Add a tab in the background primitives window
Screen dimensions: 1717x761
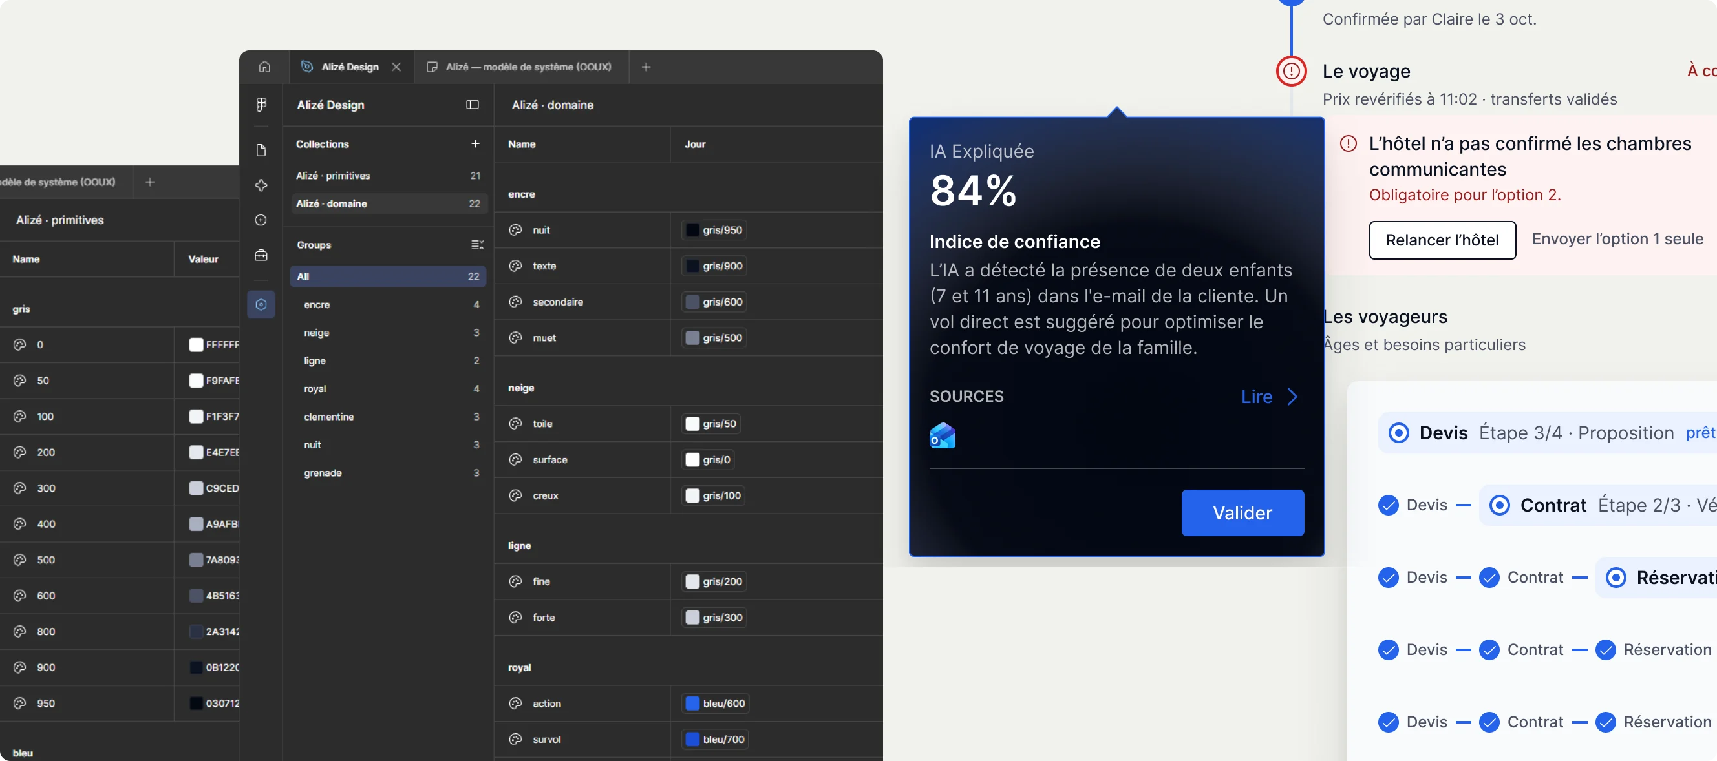tap(150, 182)
